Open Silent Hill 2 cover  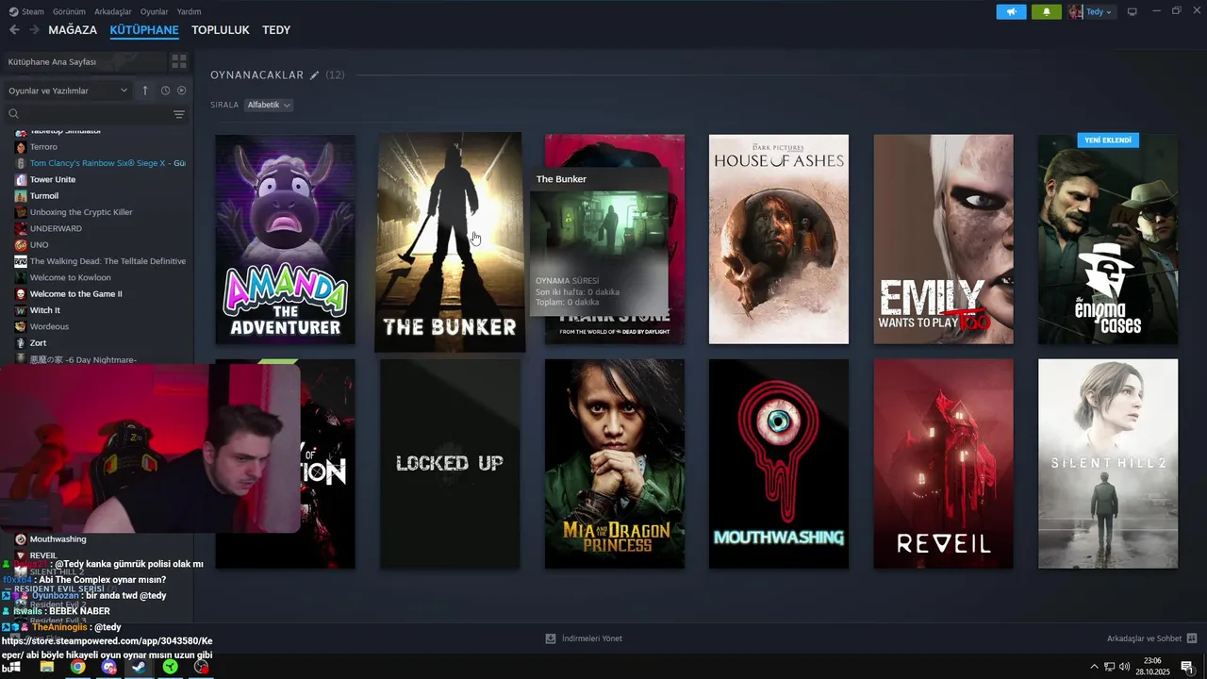(x=1108, y=463)
